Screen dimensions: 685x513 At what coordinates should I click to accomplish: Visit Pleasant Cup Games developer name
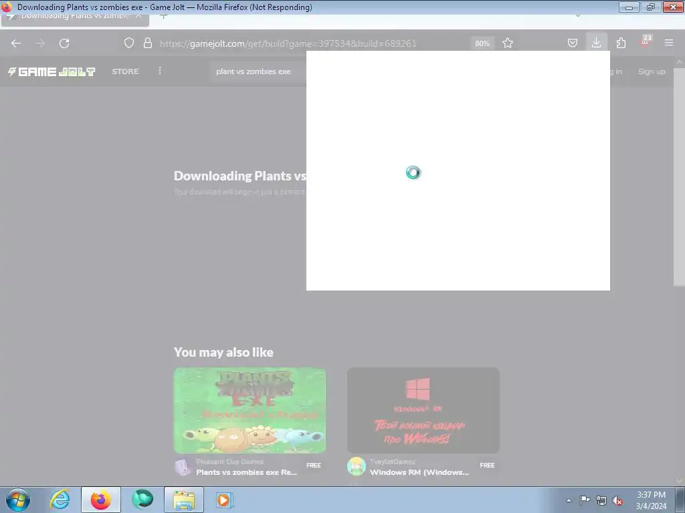click(x=230, y=462)
